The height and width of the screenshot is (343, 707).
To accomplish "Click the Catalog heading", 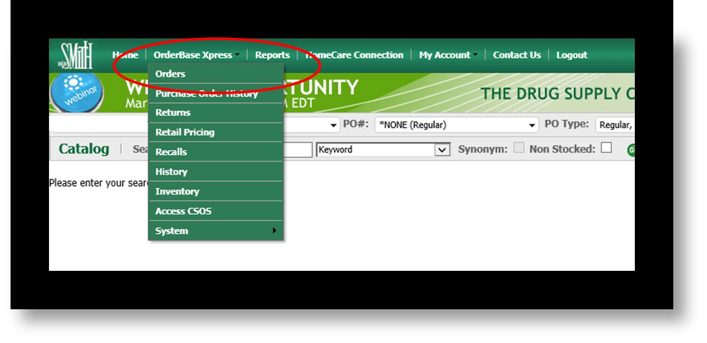I will [84, 149].
